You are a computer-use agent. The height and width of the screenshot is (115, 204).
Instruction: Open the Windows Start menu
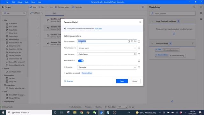click(3, 112)
